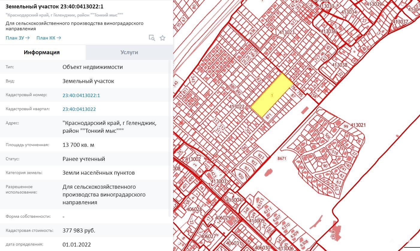This screenshot has width=420, height=251.
Task: Click quarter label 413023 on map
Action: (x=287, y=32)
